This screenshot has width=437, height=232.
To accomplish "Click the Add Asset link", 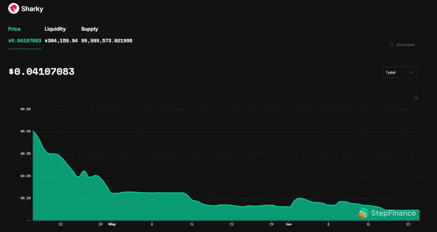I will coord(405,44).
